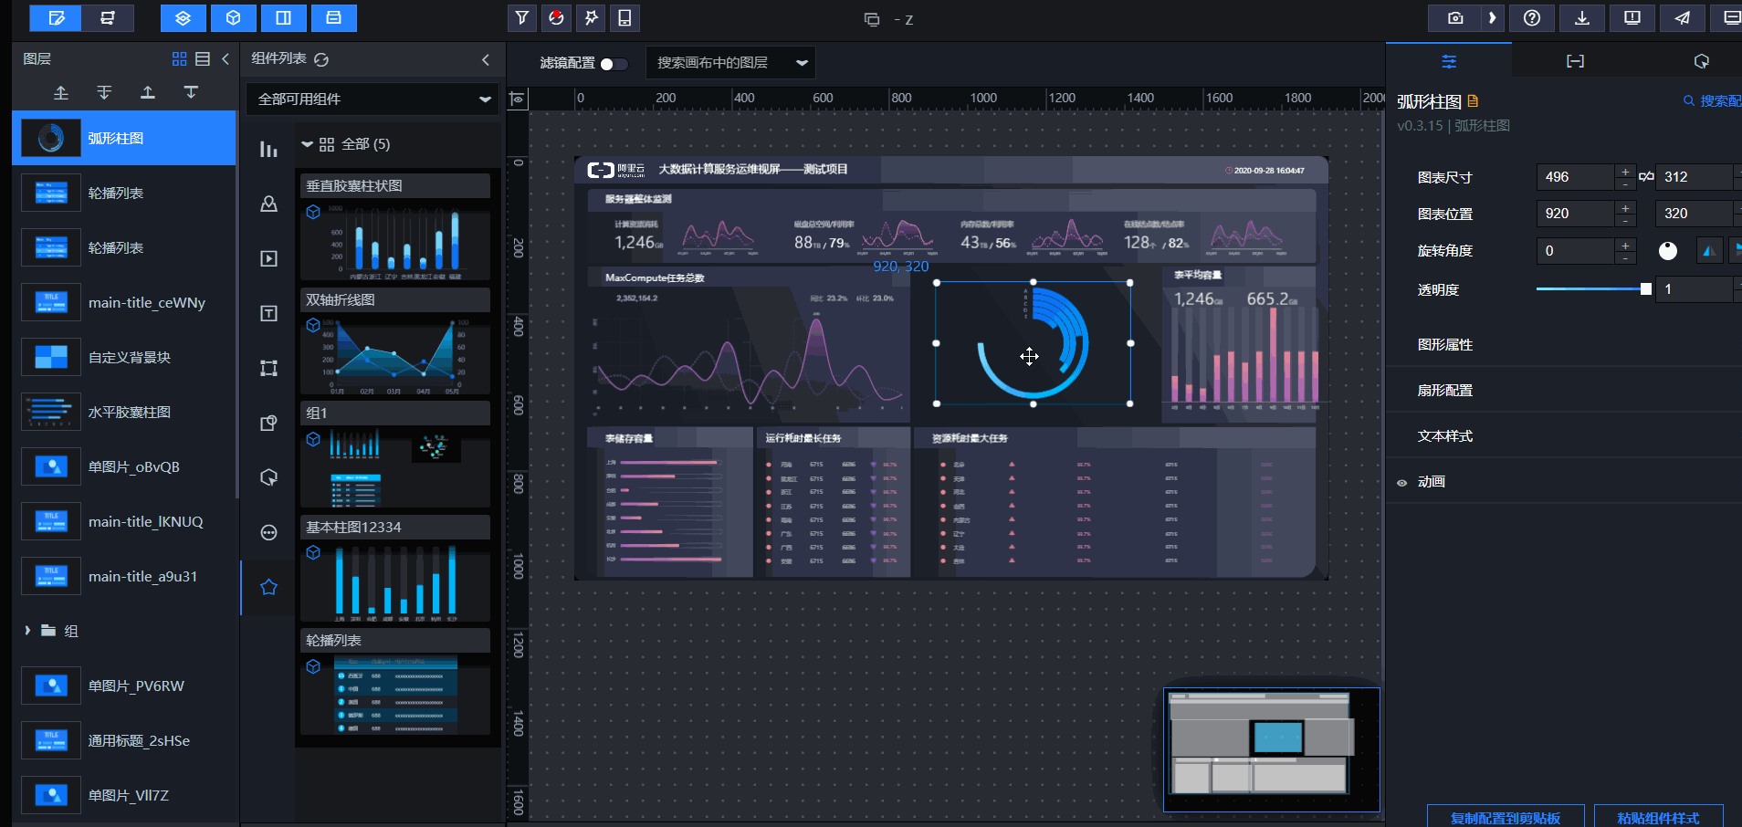Click the 透明度 opacity slider handle
Screen dimensions: 1742x827
[1646, 289]
